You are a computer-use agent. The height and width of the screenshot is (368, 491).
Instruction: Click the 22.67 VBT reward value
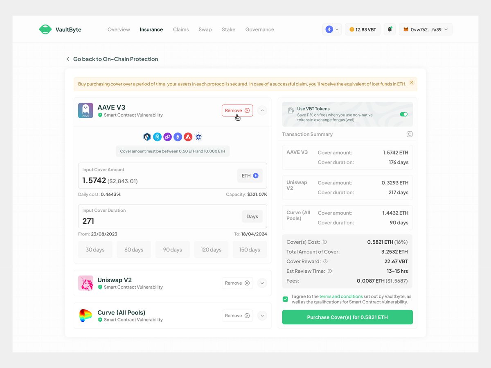(396, 261)
